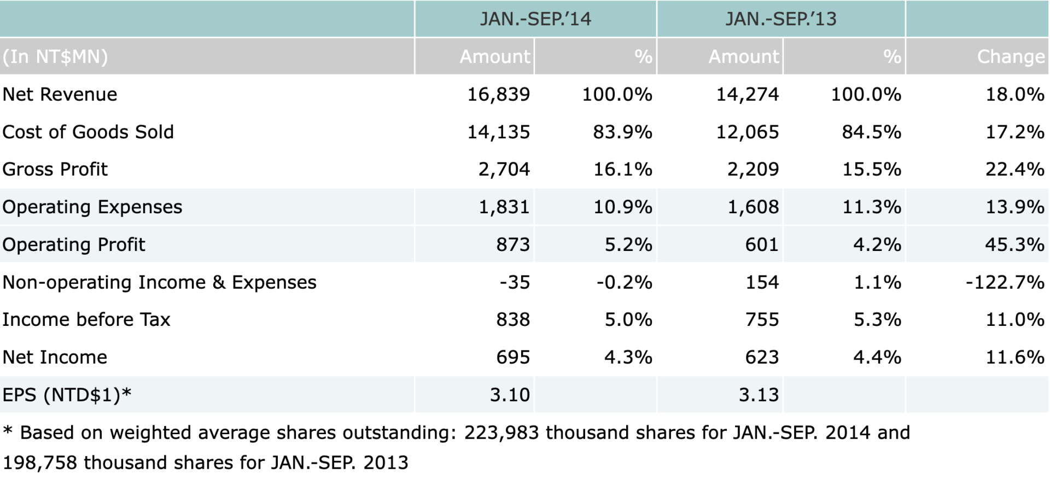
Task: Select the 3.13 EPS value
Action: click(759, 395)
